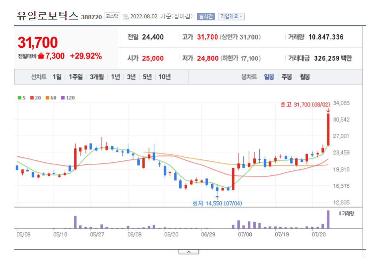Click the 12,835 price axis label
This screenshot has height=258, width=366.
(x=341, y=203)
